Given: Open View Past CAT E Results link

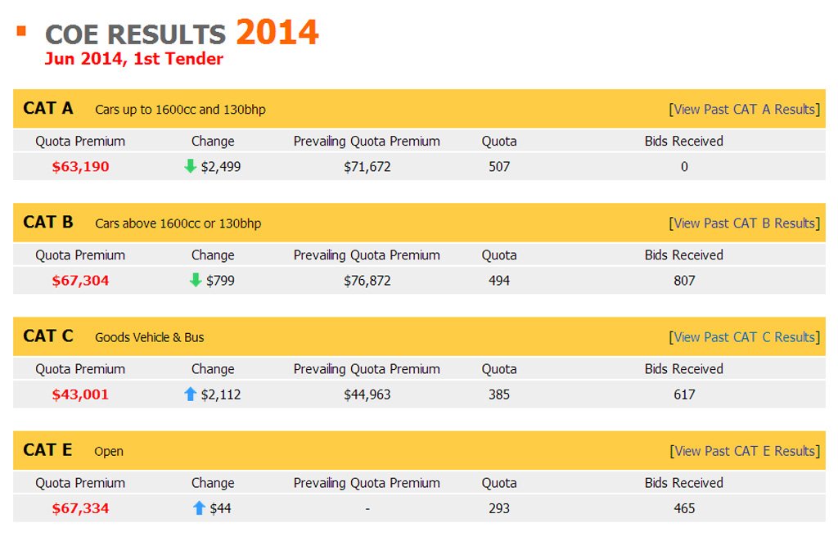Looking at the screenshot, I should (x=745, y=450).
